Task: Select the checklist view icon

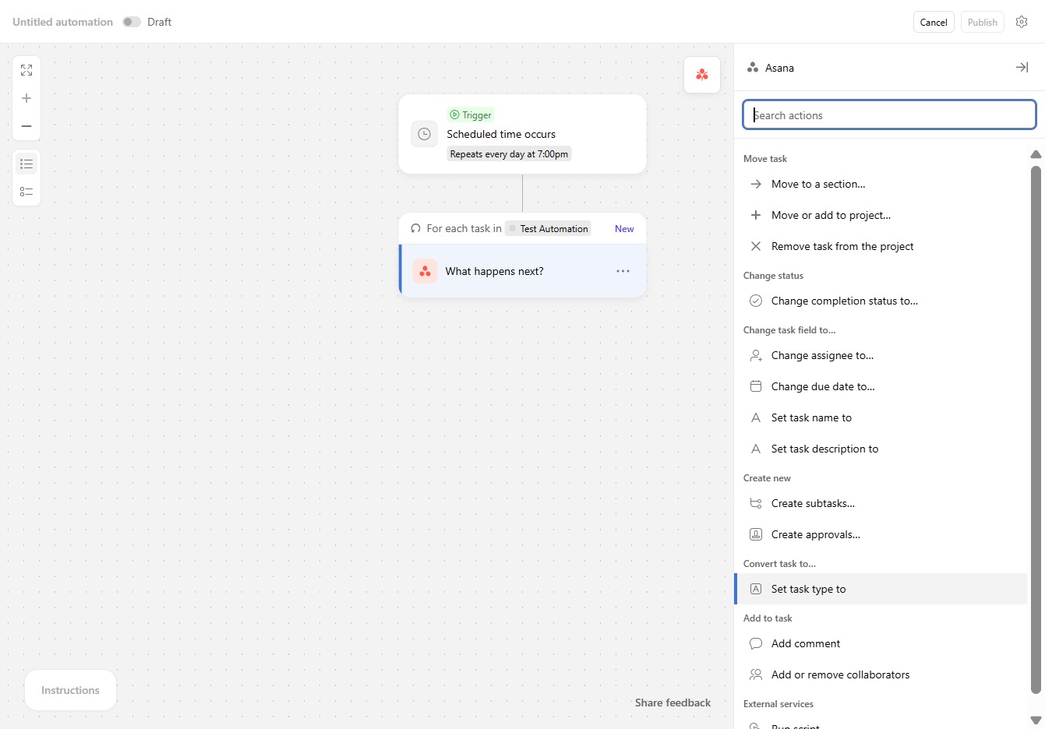Action: (26, 192)
